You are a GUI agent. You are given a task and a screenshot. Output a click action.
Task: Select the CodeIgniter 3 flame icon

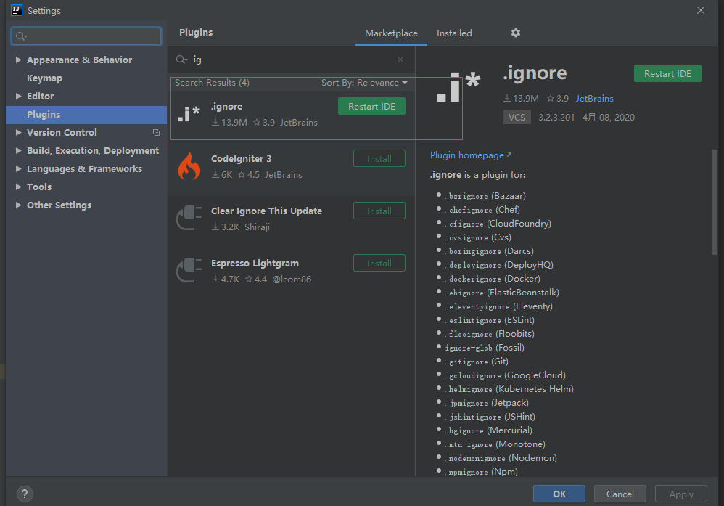[x=189, y=166]
